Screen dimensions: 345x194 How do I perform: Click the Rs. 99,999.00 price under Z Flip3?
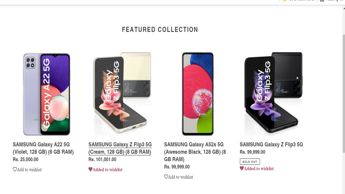pyautogui.click(x=252, y=152)
